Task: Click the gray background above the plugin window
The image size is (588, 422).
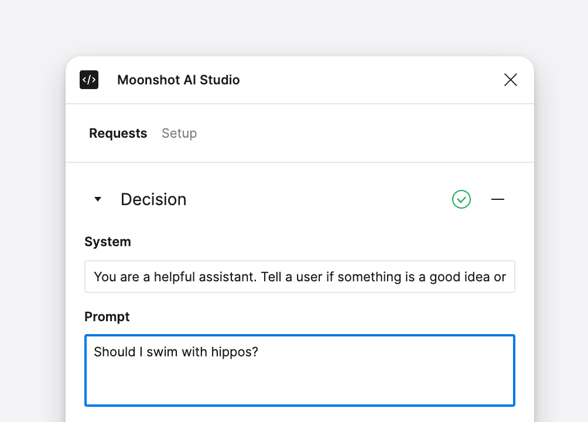Action: point(294,26)
